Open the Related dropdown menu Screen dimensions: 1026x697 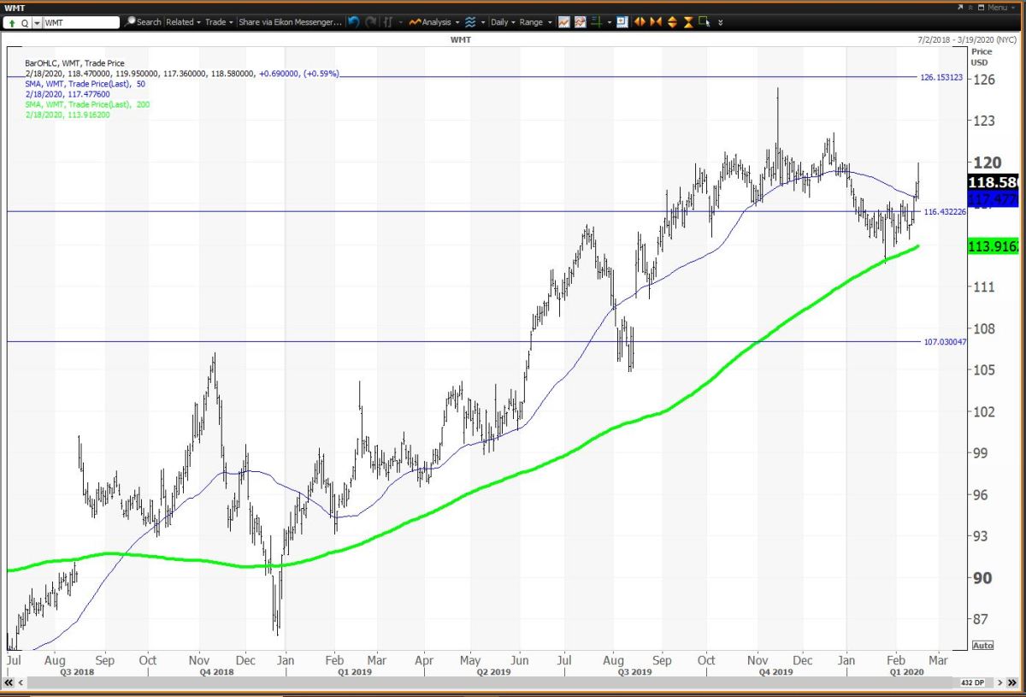(x=183, y=21)
